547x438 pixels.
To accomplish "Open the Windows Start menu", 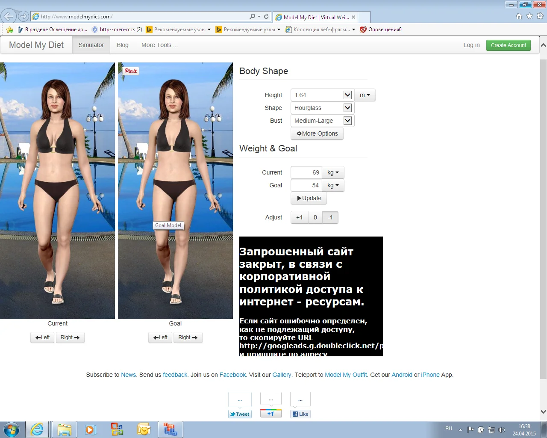I will [x=11, y=429].
